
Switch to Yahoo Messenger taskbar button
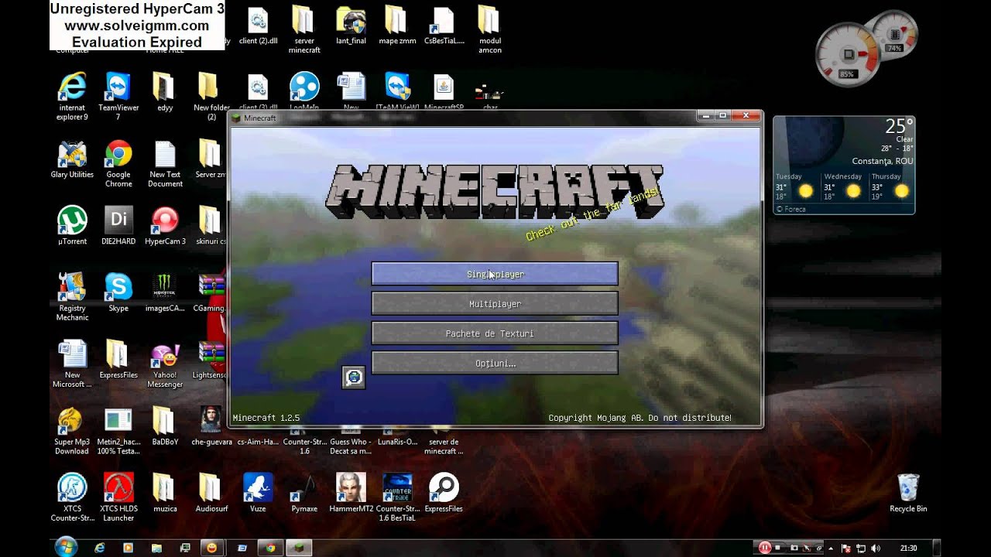[211, 547]
